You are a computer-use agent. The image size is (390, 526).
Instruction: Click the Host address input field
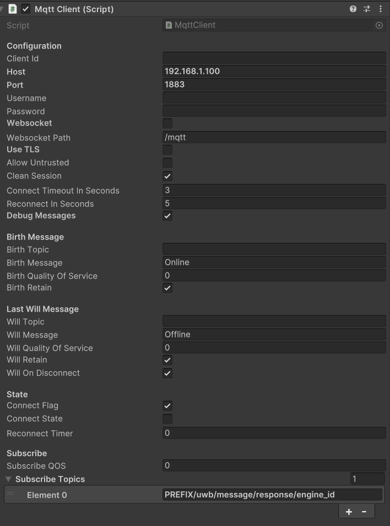pos(274,72)
